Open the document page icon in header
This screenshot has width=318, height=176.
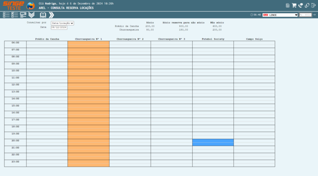tap(288, 5)
